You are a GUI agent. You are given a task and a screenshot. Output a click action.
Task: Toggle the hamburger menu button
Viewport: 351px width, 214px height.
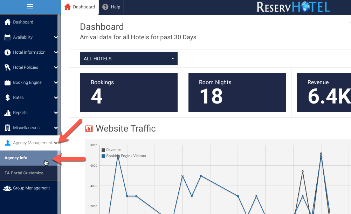(x=30, y=7)
